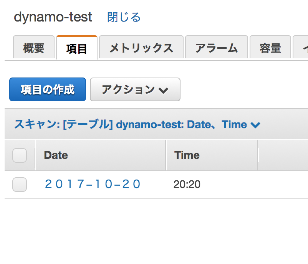Click the chevron icon in アクション button

pos(164,91)
